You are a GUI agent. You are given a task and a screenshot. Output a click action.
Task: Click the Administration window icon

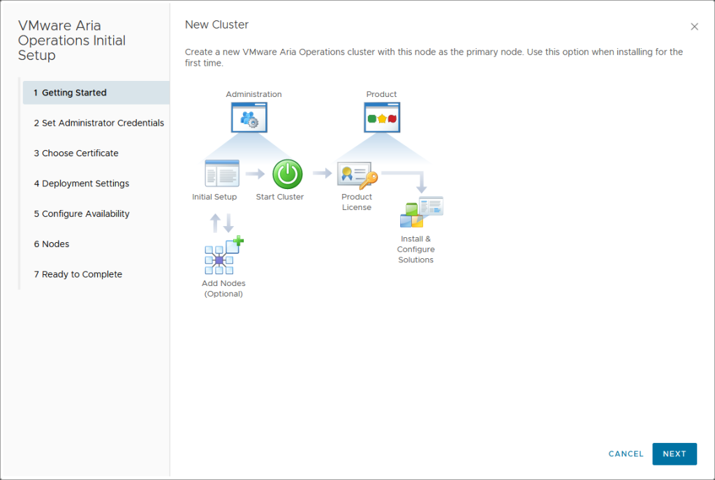(249, 117)
